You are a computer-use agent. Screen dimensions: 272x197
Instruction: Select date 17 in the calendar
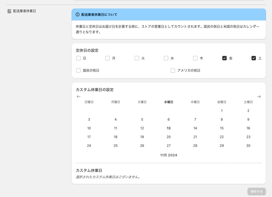[89, 137]
